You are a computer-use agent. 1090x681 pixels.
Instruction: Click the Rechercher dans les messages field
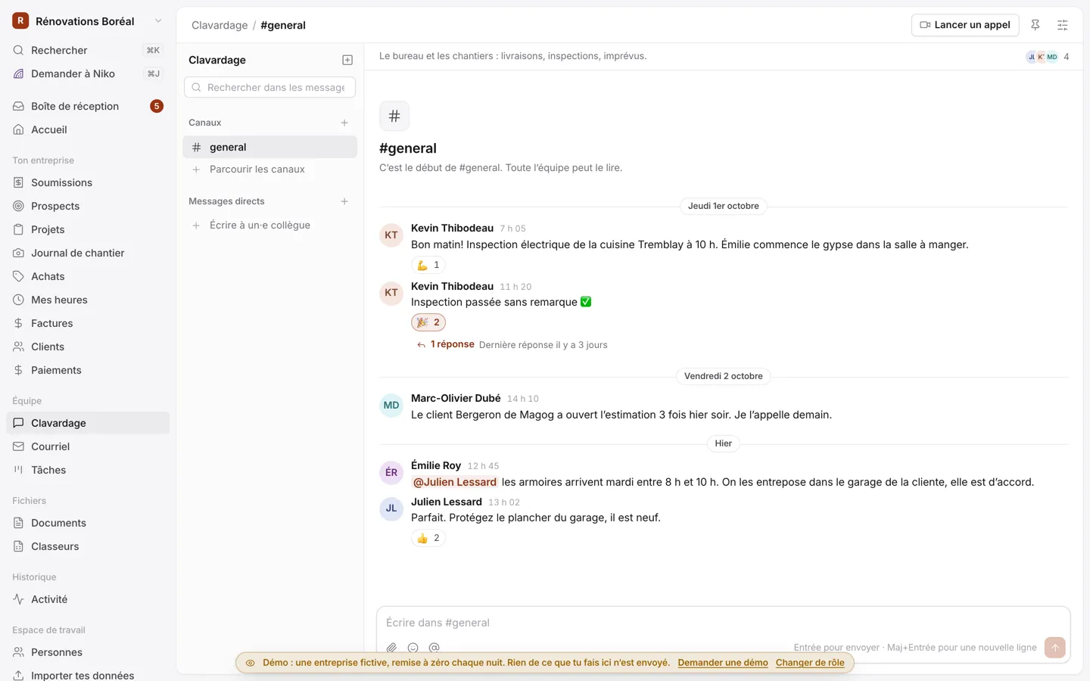269,88
